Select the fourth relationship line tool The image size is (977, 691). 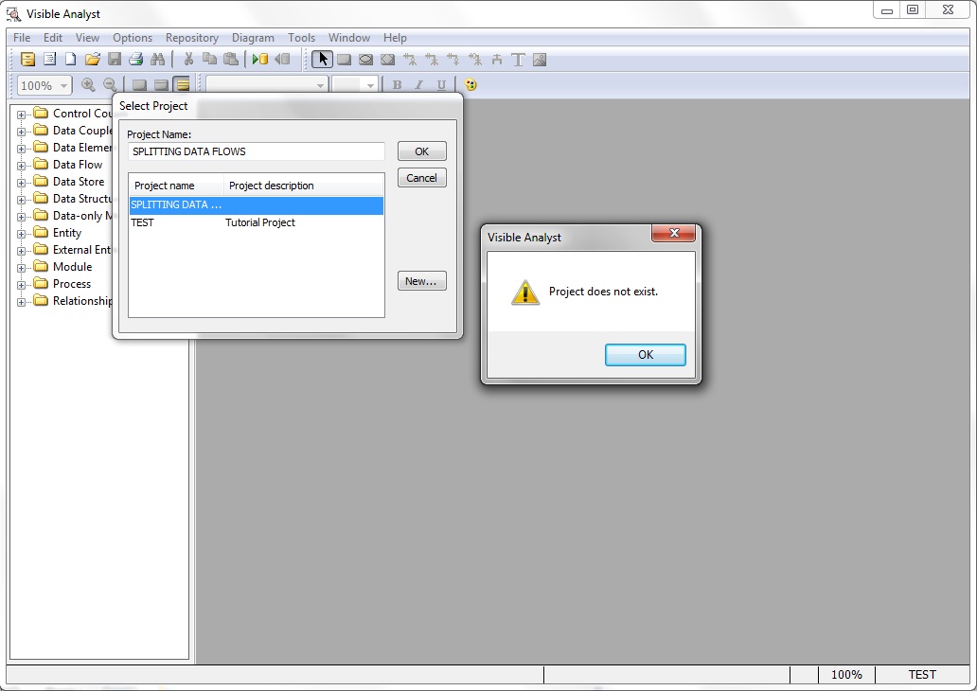pyautogui.click(x=475, y=60)
